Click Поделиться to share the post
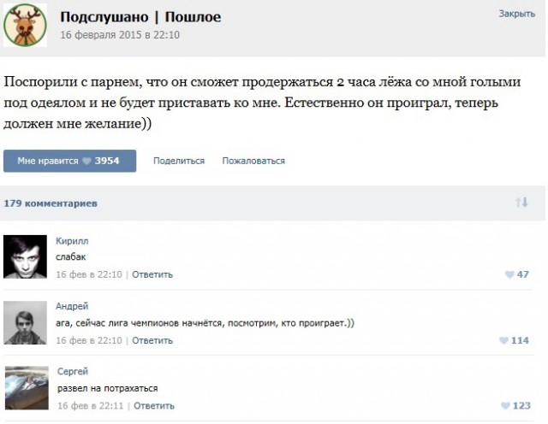Viewport: 548px width, 424px height. coord(179,161)
